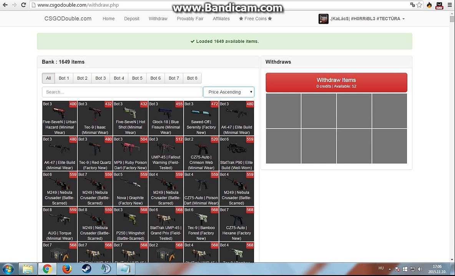Open Steam from the taskbar
The image size is (455, 276).
pos(86,269)
